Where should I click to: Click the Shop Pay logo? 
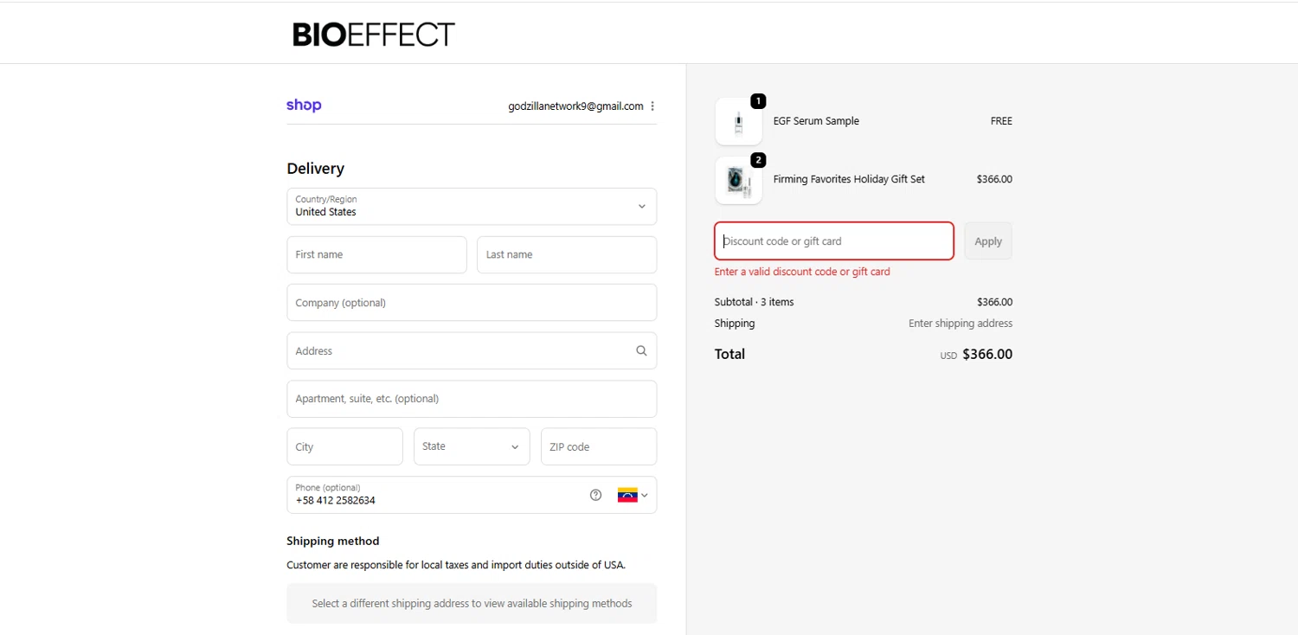(x=304, y=106)
